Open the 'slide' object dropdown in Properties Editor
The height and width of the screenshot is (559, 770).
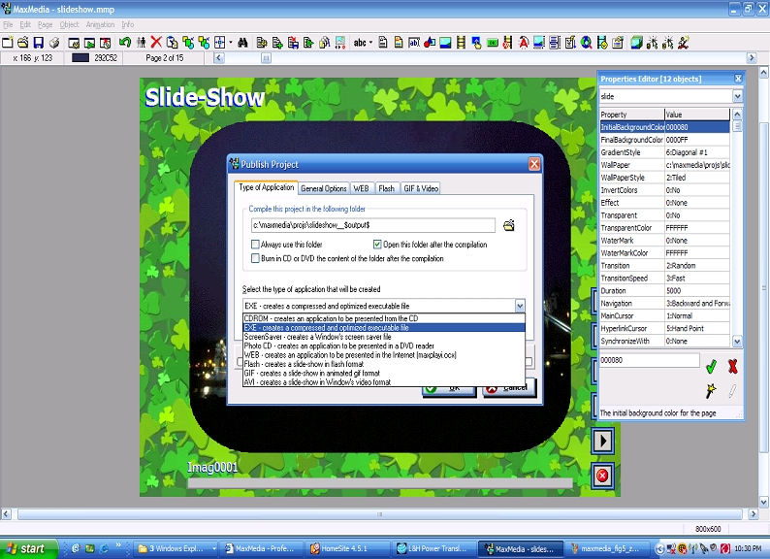tap(737, 96)
